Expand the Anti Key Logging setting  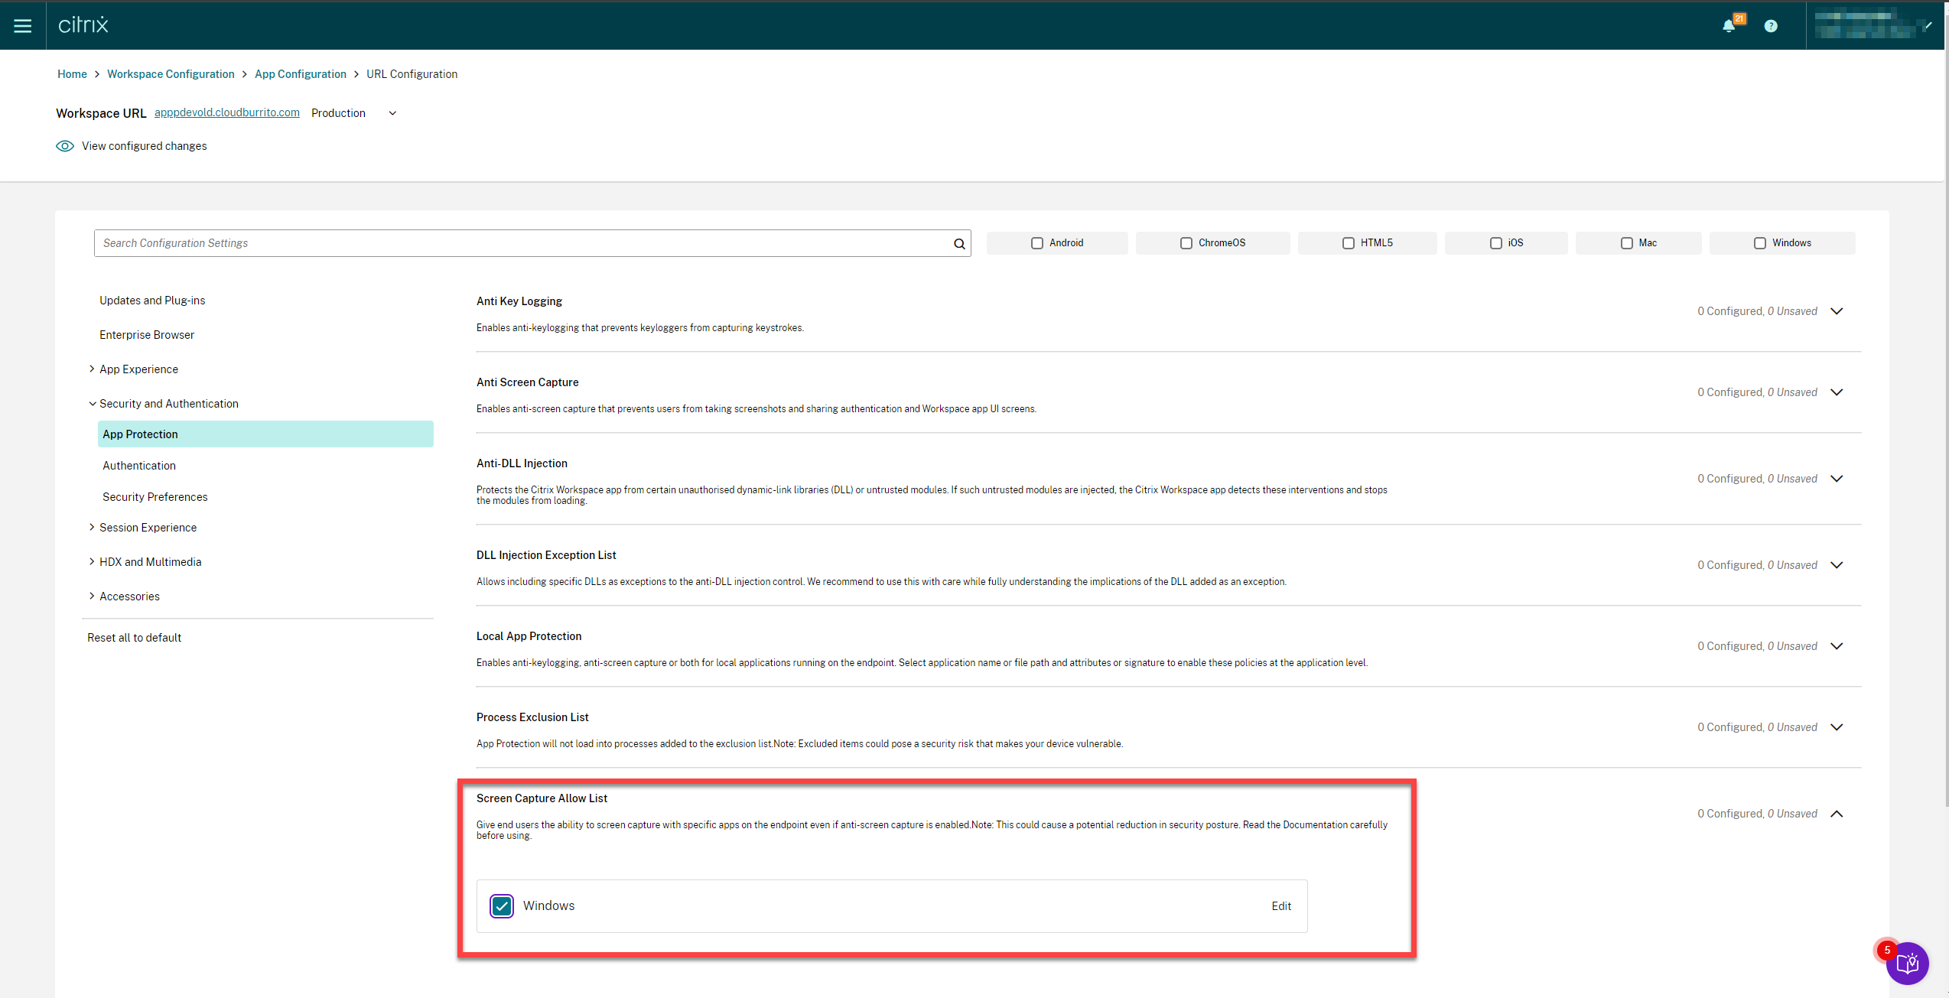coord(1837,311)
